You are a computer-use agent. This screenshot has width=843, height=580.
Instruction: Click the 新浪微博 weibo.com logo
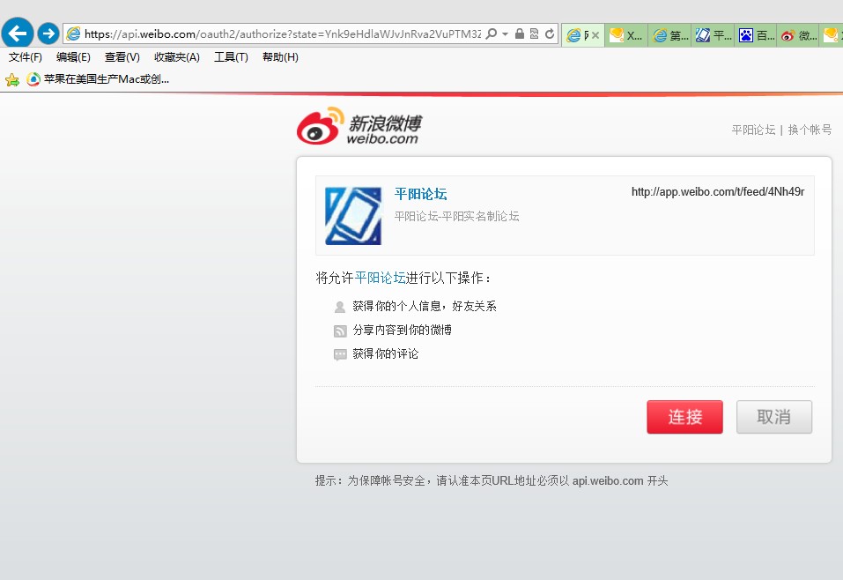point(359,126)
